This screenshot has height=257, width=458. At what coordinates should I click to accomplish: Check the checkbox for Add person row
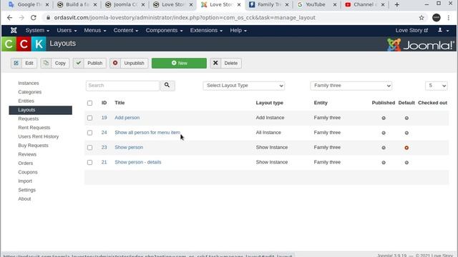89,118
